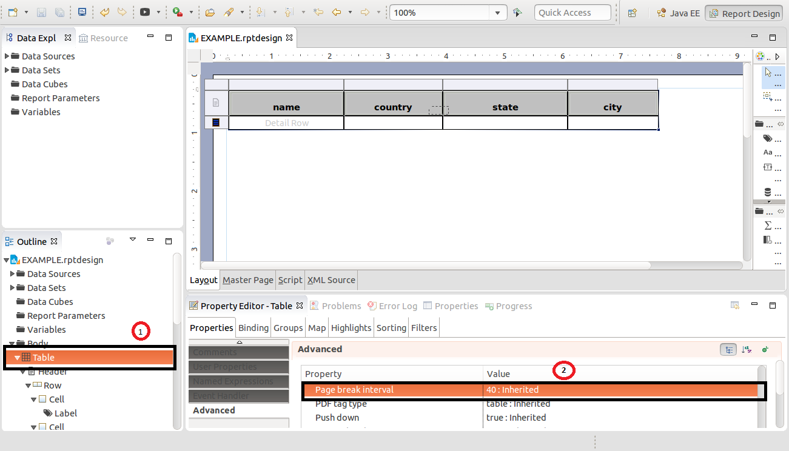Click the green local properties icon
Image resolution: width=789 pixels, height=451 pixels.
[765, 349]
